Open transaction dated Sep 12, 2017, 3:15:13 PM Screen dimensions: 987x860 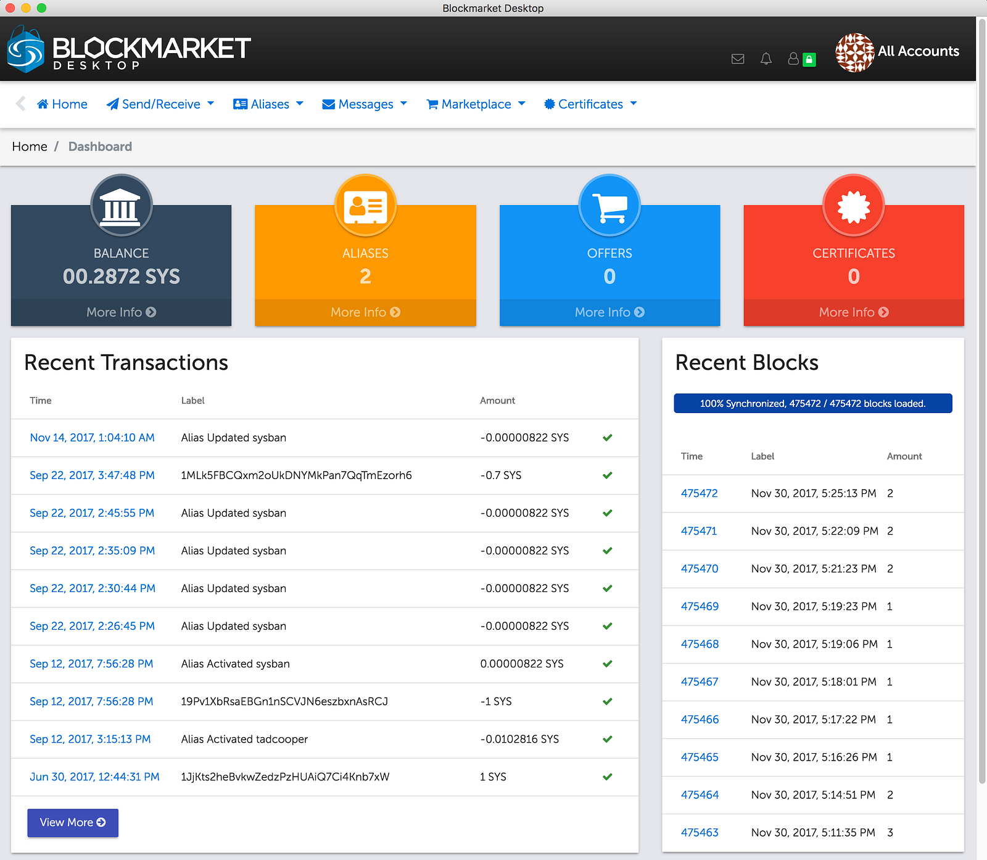click(90, 739)
